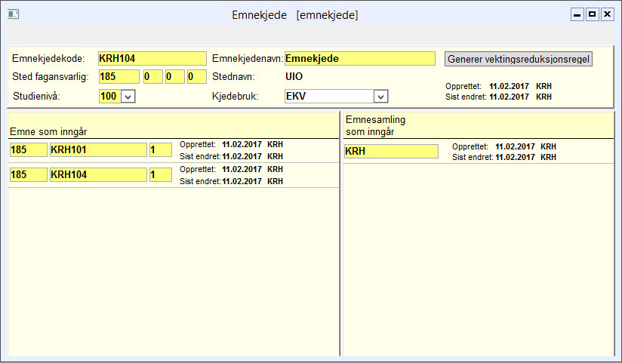The image size is (622, 363).
Task: Click the Emnesamling som inngår heading
Action: (375, 126)
